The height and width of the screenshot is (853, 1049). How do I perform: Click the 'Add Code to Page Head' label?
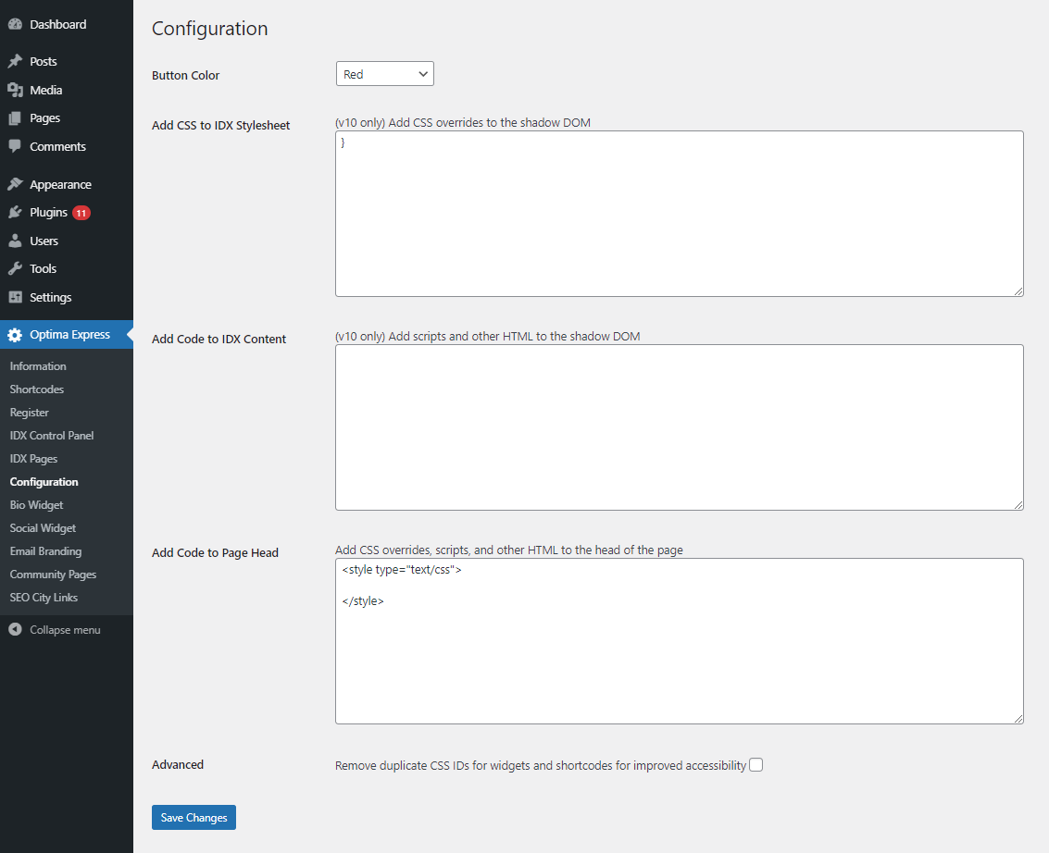pyautogui.click(x=215, y=553)
